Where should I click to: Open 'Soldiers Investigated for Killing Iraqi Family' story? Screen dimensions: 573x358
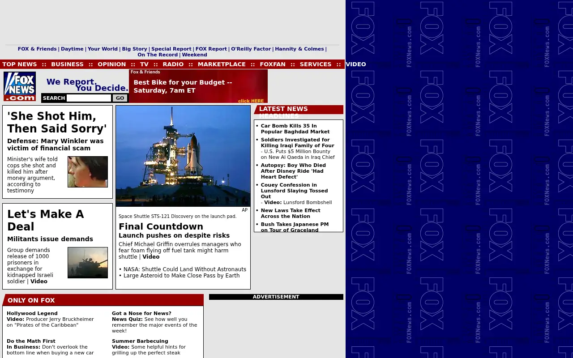(298, 143)
